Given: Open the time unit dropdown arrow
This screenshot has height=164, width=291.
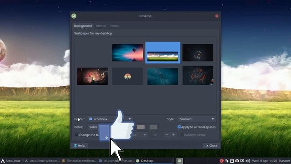Looking at the screenshot, I should (x=145, y=135).
